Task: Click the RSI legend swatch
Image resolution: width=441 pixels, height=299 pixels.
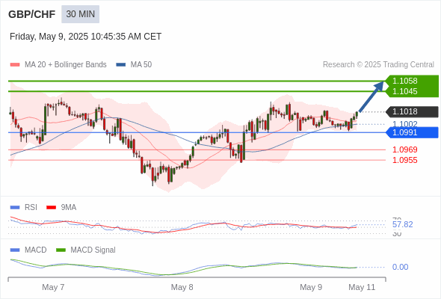Action: point(15,208)
